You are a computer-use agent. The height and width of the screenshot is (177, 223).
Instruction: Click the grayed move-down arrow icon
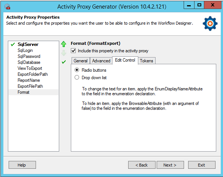pos(64,53)
